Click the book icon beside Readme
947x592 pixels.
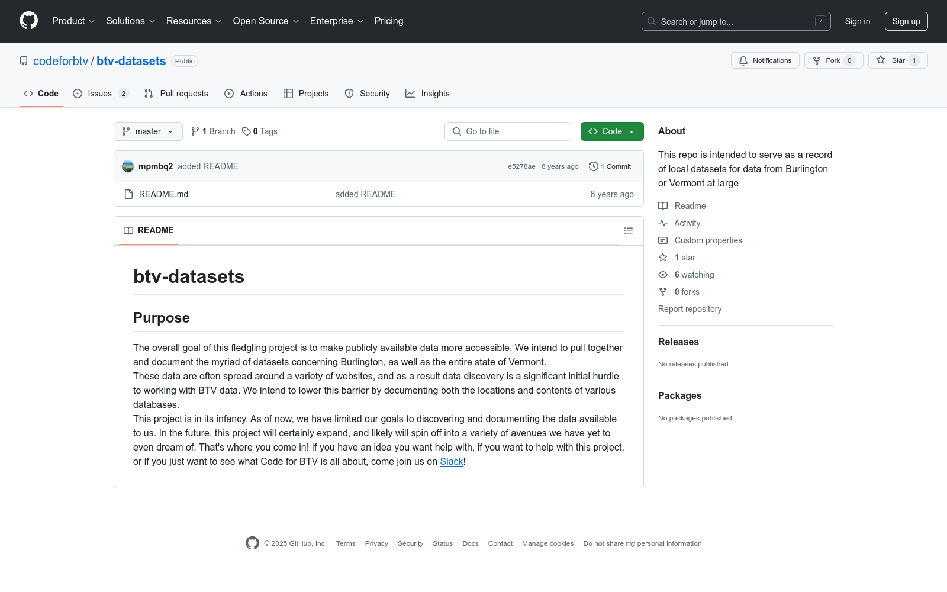tap(663, 206)
